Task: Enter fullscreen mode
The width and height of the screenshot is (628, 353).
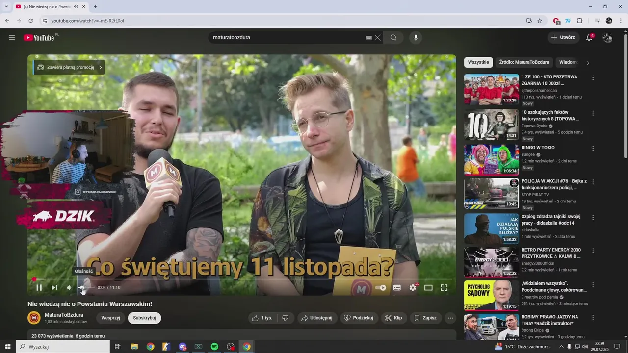Action: [444, 288]
